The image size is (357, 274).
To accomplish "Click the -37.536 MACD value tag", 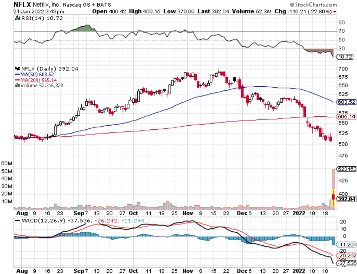I will click(x=346, y=263).
